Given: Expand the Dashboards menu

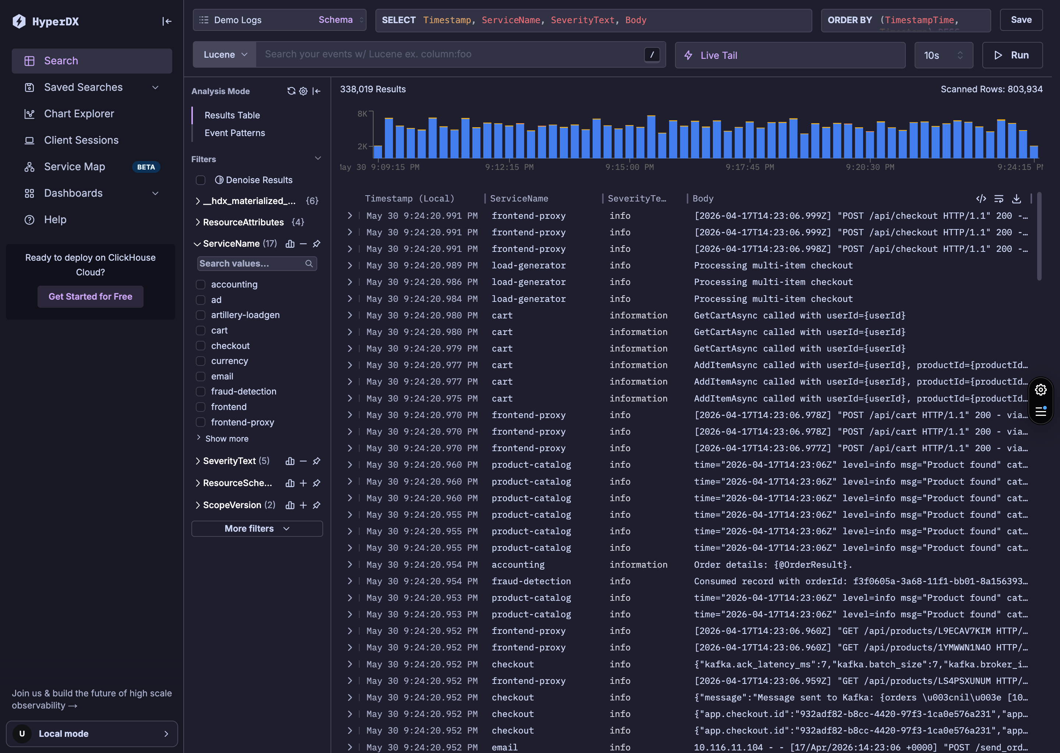Looking at the screenshot, I should point(92,193).
